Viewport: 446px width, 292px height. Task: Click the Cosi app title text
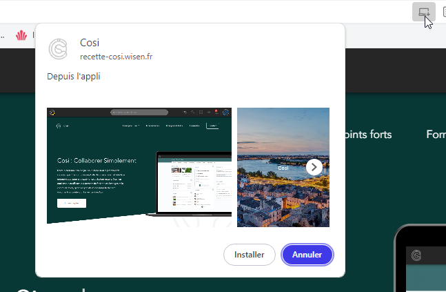coord(90,42)
